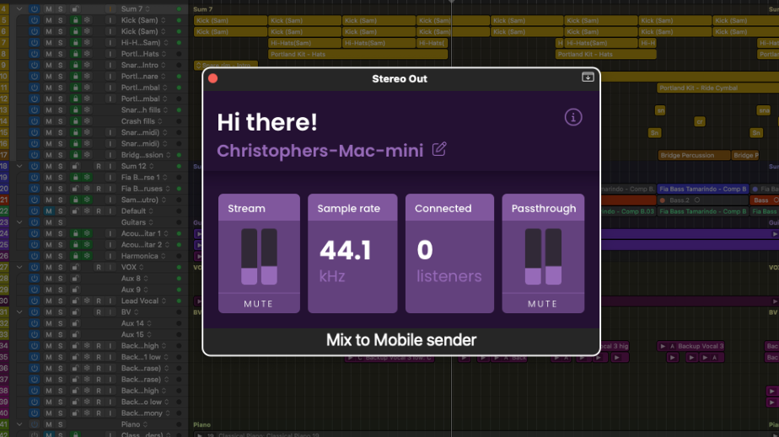This screenshot has height=437, width=779.
Task: Collapse the VOX track stack
Action: tap(19, 267)
